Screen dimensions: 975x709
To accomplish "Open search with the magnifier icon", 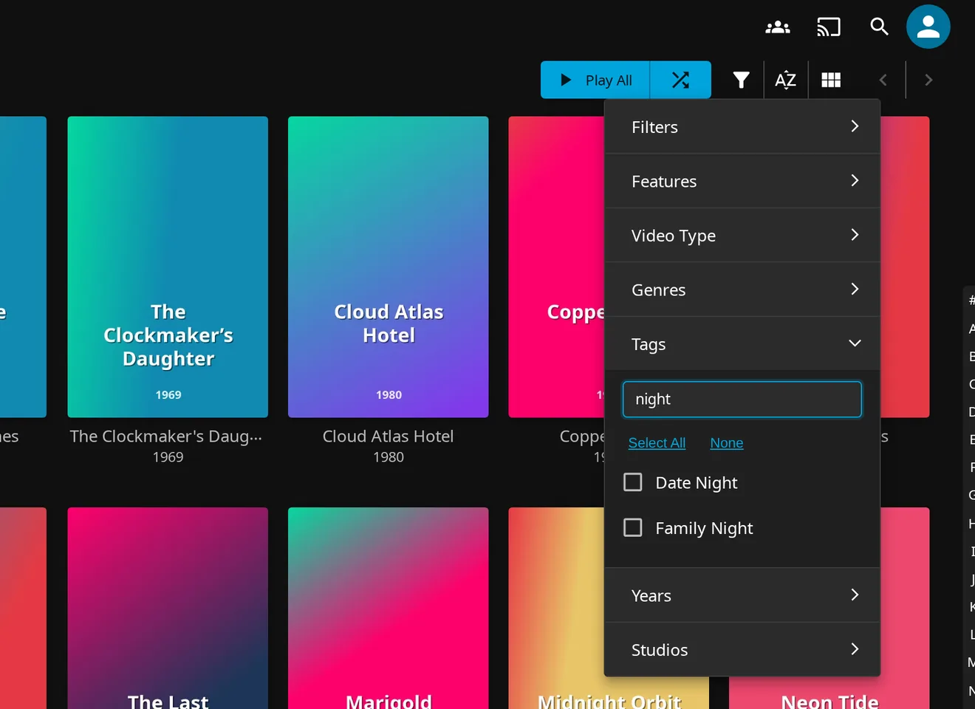I will tap(879, 27).
